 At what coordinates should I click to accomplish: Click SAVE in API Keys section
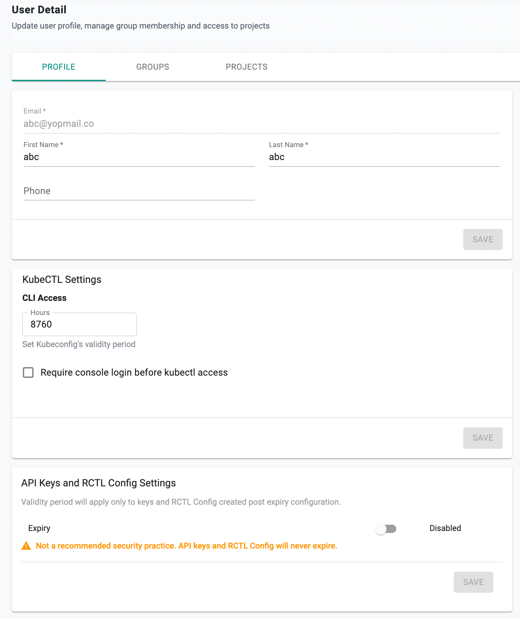473,582
